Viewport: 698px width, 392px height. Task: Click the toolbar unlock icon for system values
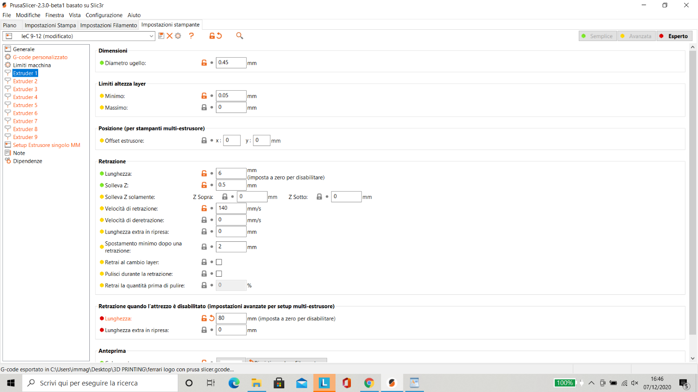click(212, 36)
